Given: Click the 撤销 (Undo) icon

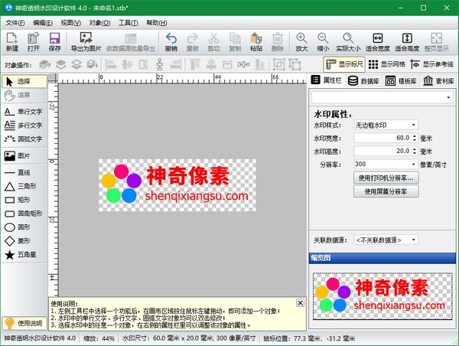Looking at the screenshot, I should 171,41.
